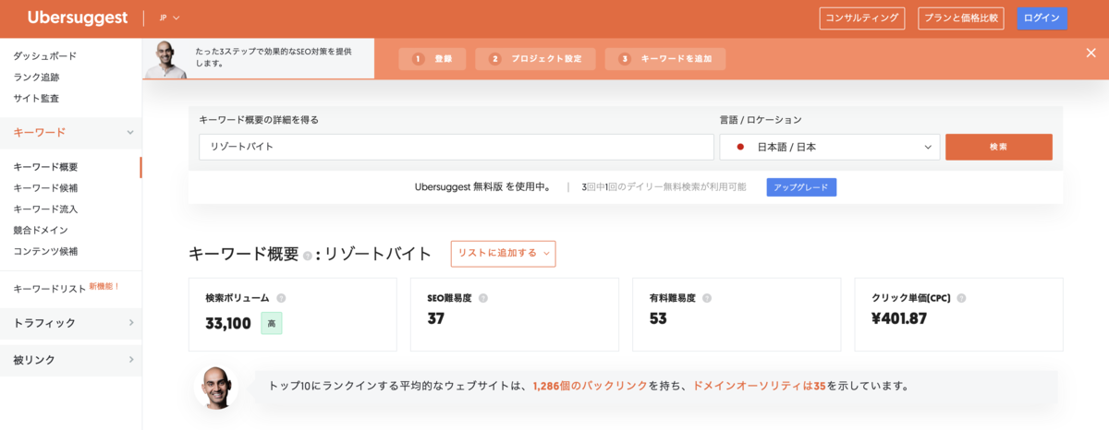This screenshot has width=1109, height=430.
Task: Open the 日本語 / 日本 location dropdown
Action: [x=830, y=147]
